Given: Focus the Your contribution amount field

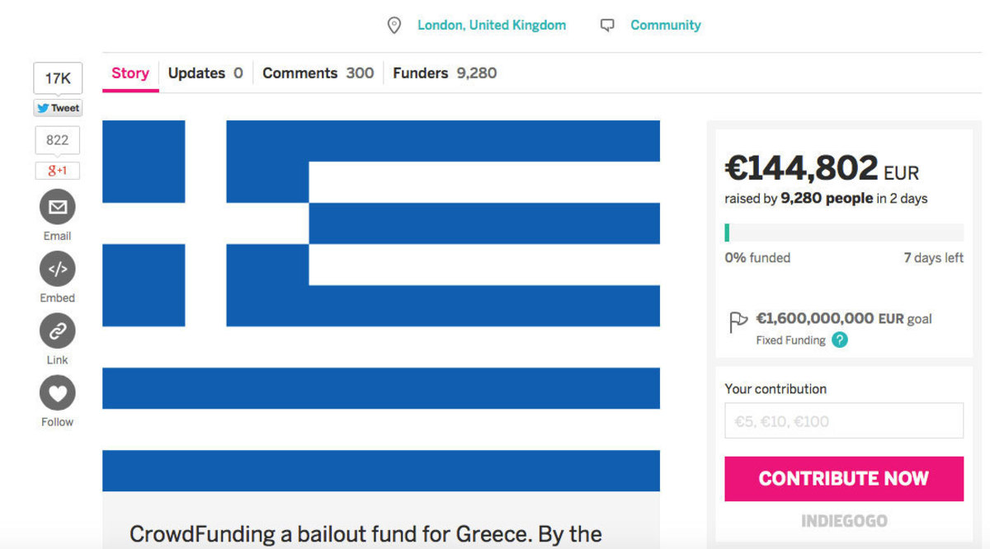Looking at the screenshot, I should pos(844,420).
